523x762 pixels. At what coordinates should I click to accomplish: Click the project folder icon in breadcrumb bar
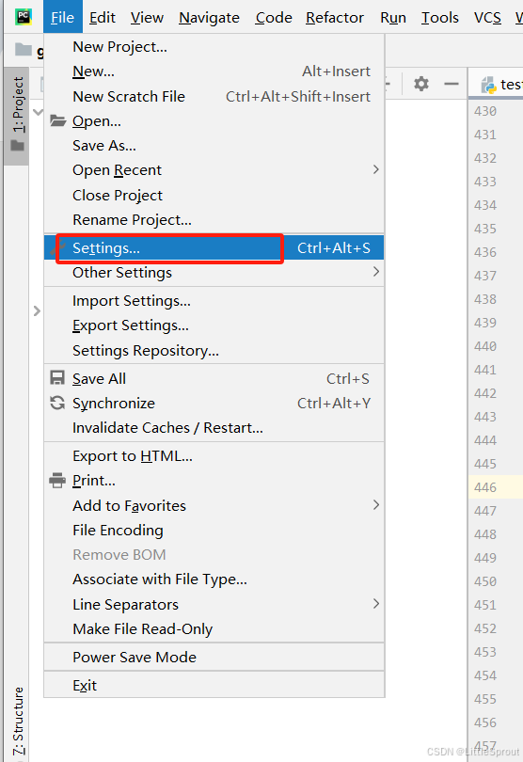[23, 49]
